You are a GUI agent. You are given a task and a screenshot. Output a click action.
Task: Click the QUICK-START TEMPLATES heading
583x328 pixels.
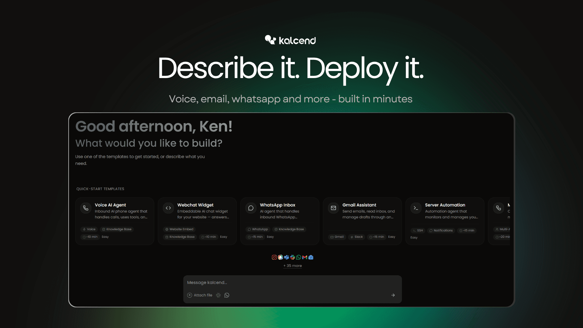click(x=100, y=189)
